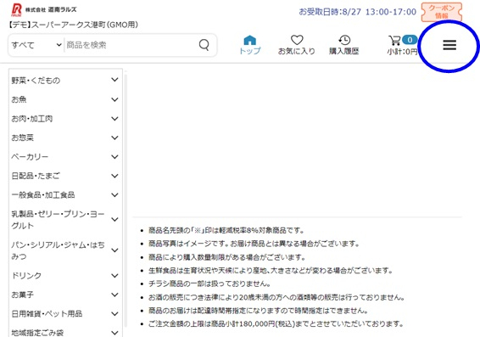
Task: Select お菓子 category label
Action: [22, 295]
